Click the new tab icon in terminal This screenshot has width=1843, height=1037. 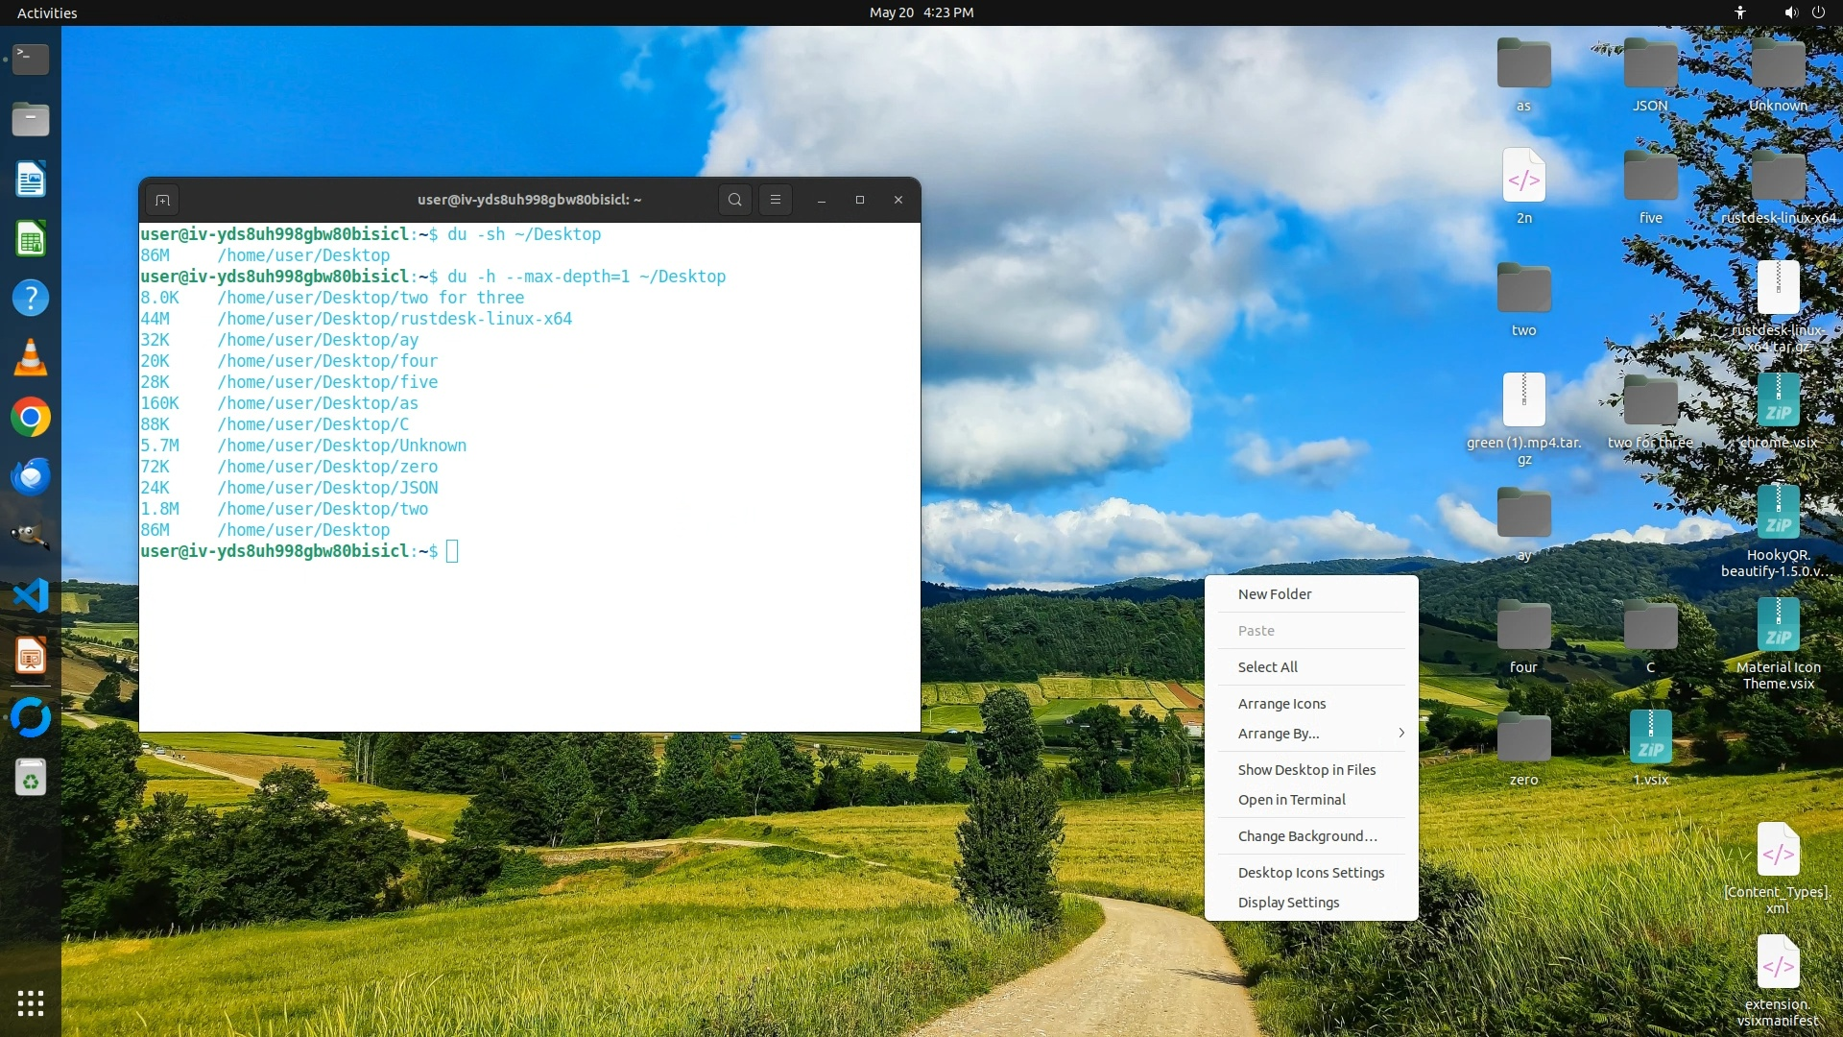click(162, 200)
